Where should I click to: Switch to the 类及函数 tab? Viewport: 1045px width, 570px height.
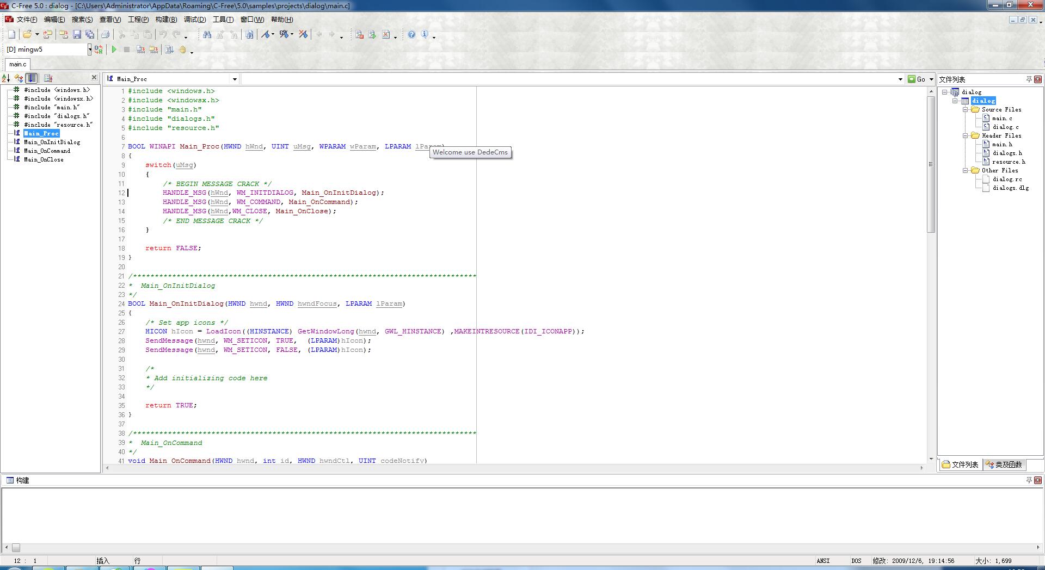1004,464
